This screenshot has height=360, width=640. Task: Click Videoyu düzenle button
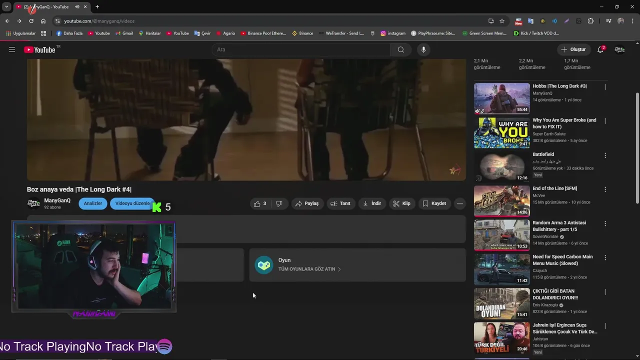(x=132, y=203)
